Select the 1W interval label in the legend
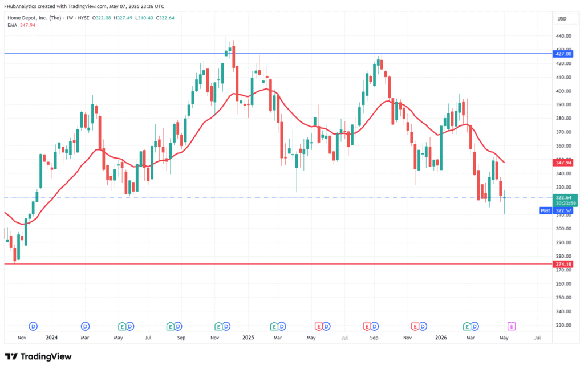The image size is (584, 369). 70,18
